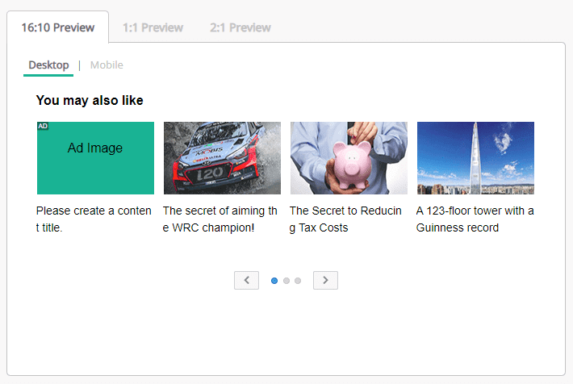Click the AD badge on the ad image
573x384 pixels.
(43, 126)
